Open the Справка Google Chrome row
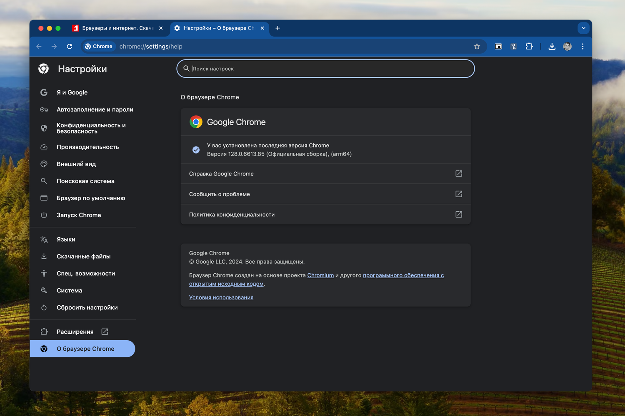625x416 pixels. click(x=325, y=173)
